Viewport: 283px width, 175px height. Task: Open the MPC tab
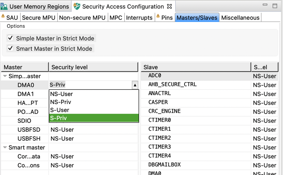click(116, 18)
